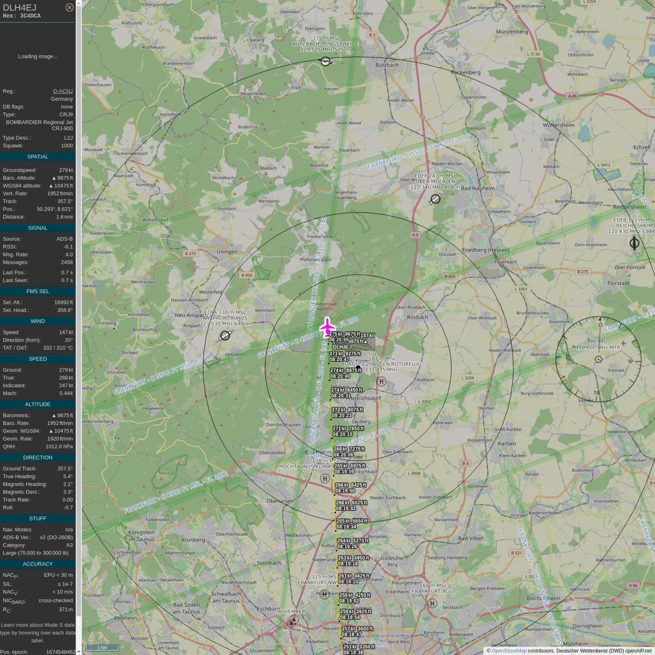This screenshot has width=655, height=655.
Task: Click the small aircraft icon near METRO
Action: point(623,343)
